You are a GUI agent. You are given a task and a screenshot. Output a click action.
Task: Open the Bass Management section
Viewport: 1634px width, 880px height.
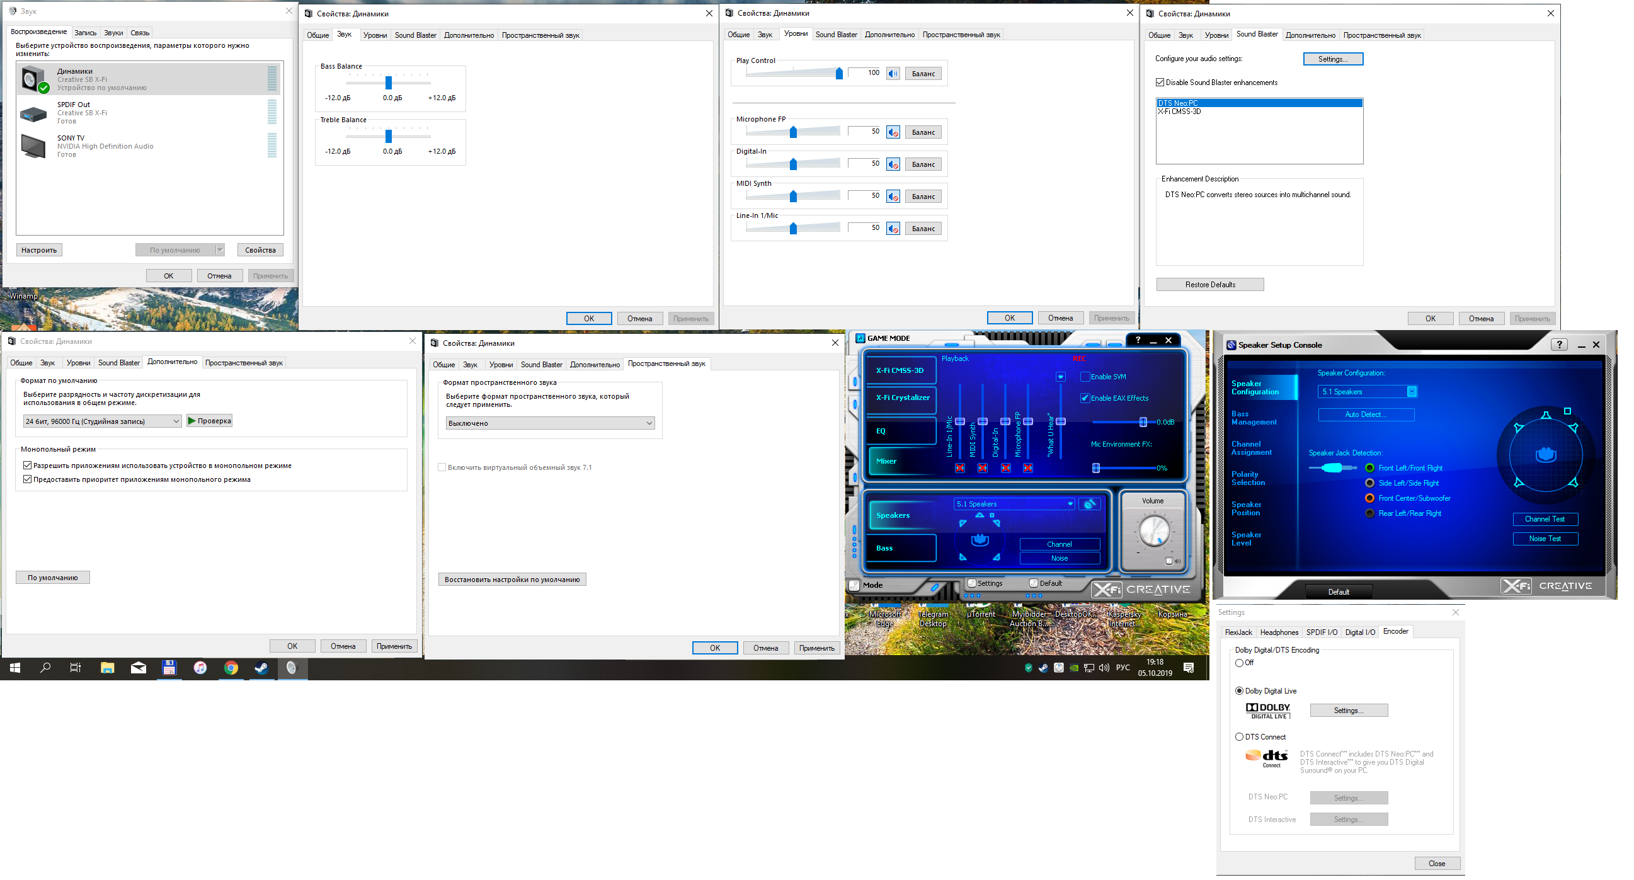1254,418
